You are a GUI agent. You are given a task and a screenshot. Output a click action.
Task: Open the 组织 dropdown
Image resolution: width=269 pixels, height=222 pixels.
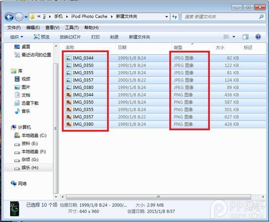[16, 37]
